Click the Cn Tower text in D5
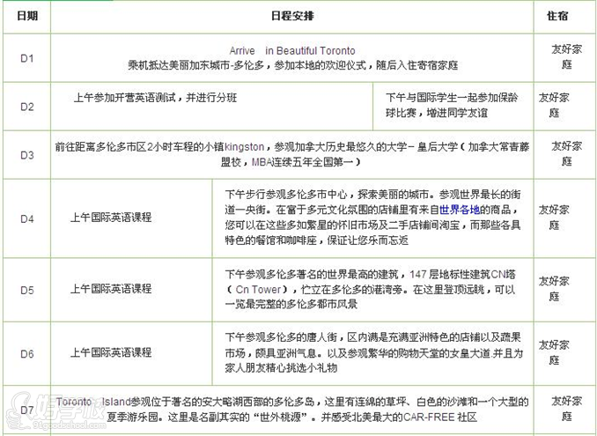 click(x=258, y=290)
